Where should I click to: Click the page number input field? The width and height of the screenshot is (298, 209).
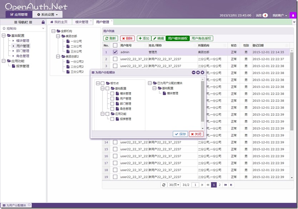point(195,185)
